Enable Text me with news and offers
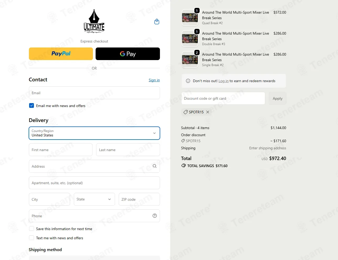338x260 pixels. (x=32, y=238)
